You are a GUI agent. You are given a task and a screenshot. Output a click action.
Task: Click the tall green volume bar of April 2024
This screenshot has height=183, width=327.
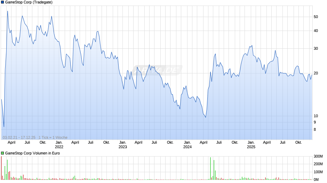point(210,169)
